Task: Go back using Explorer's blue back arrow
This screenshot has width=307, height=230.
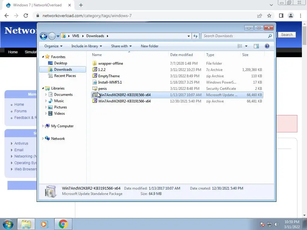Action: (x=43, y=36)
